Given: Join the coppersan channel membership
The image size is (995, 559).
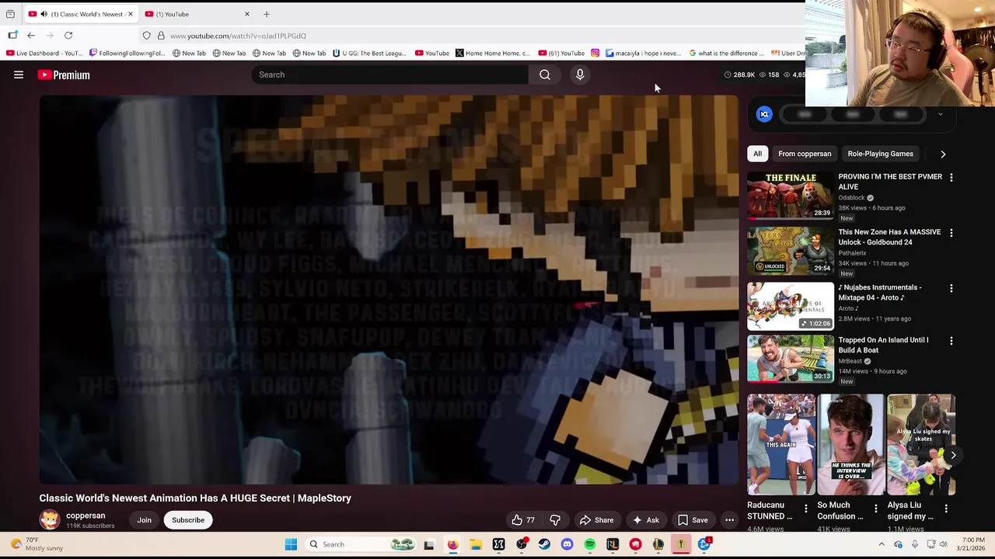Looking at the screenshot, I should click(x=144, y=520).
